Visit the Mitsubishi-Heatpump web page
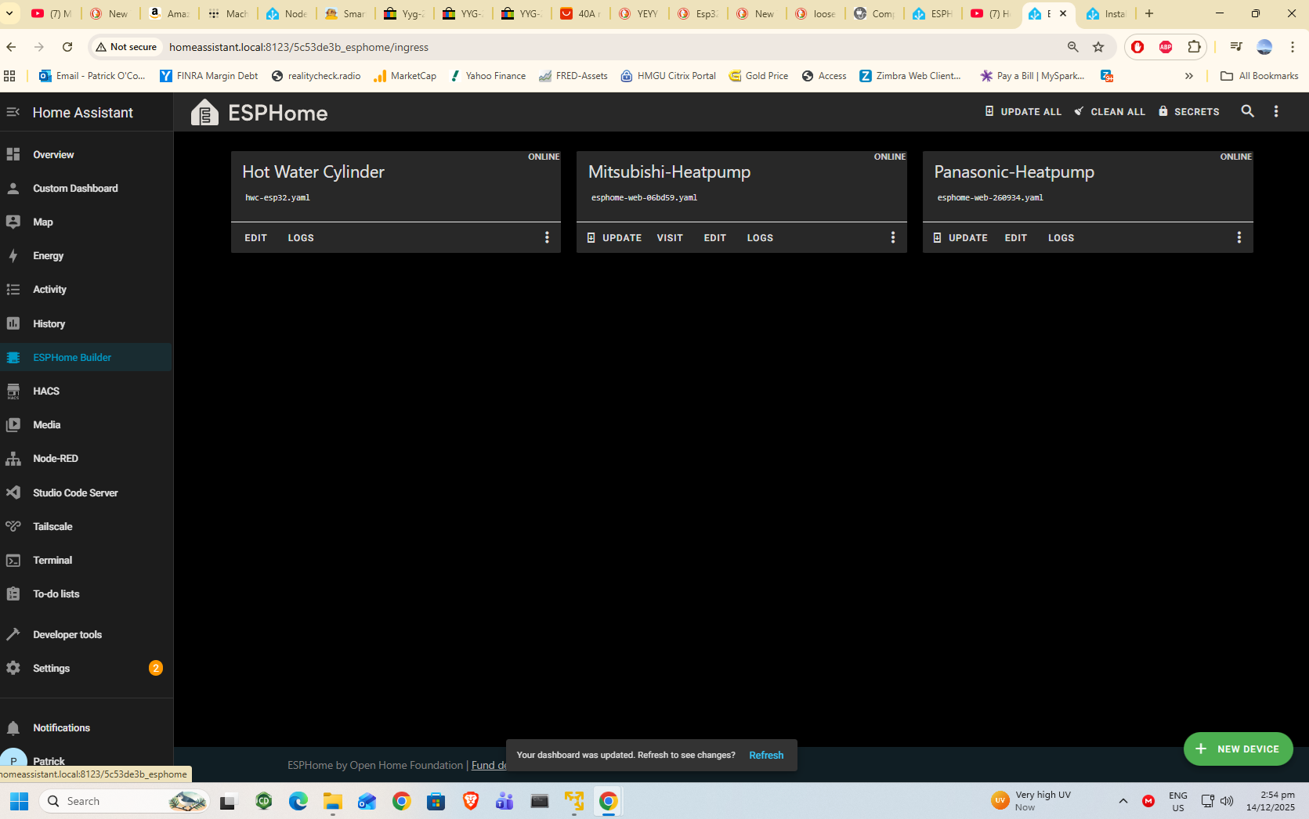This screenshot has width=1309, height=819. point(670,238)
